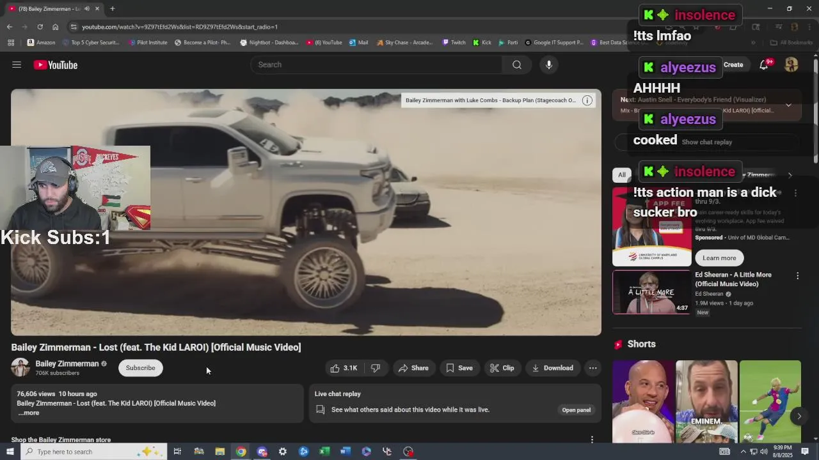
Task: Click the Create button
Action: coord(733,65)
